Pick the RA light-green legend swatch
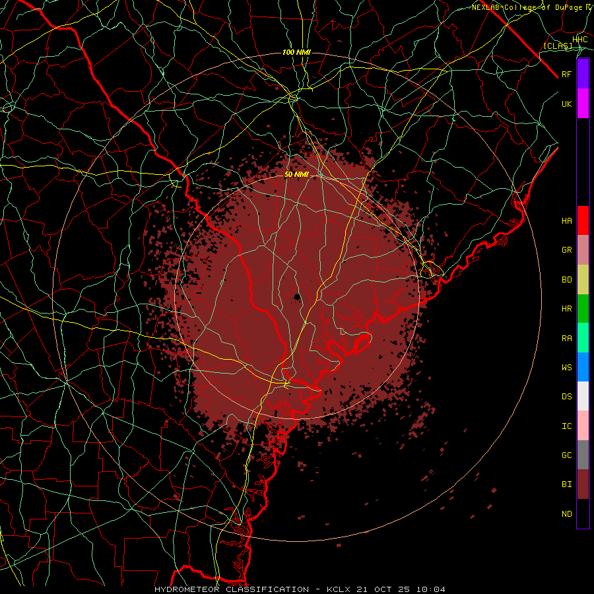 coord(583,338)
